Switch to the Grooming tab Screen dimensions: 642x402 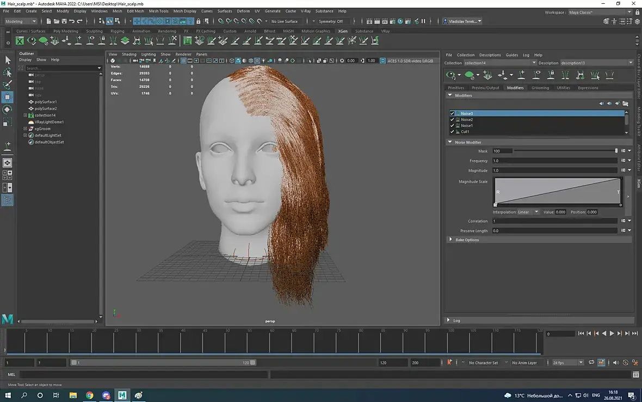coord(540,88)
